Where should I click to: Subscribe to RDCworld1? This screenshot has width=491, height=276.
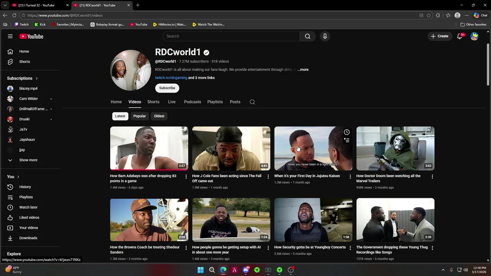pyautogui.click(x=167, y=88)
